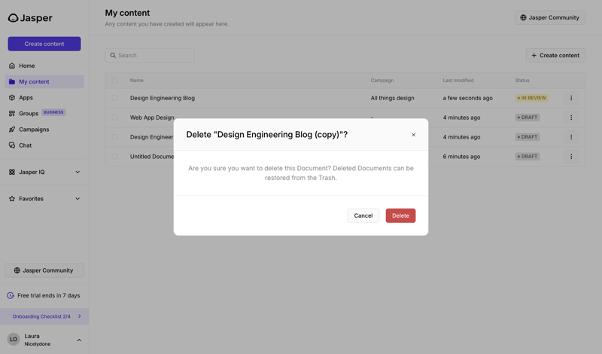Expand the Favorites section
The width and height of the screenshot is (602, 354).
(78, 199)
